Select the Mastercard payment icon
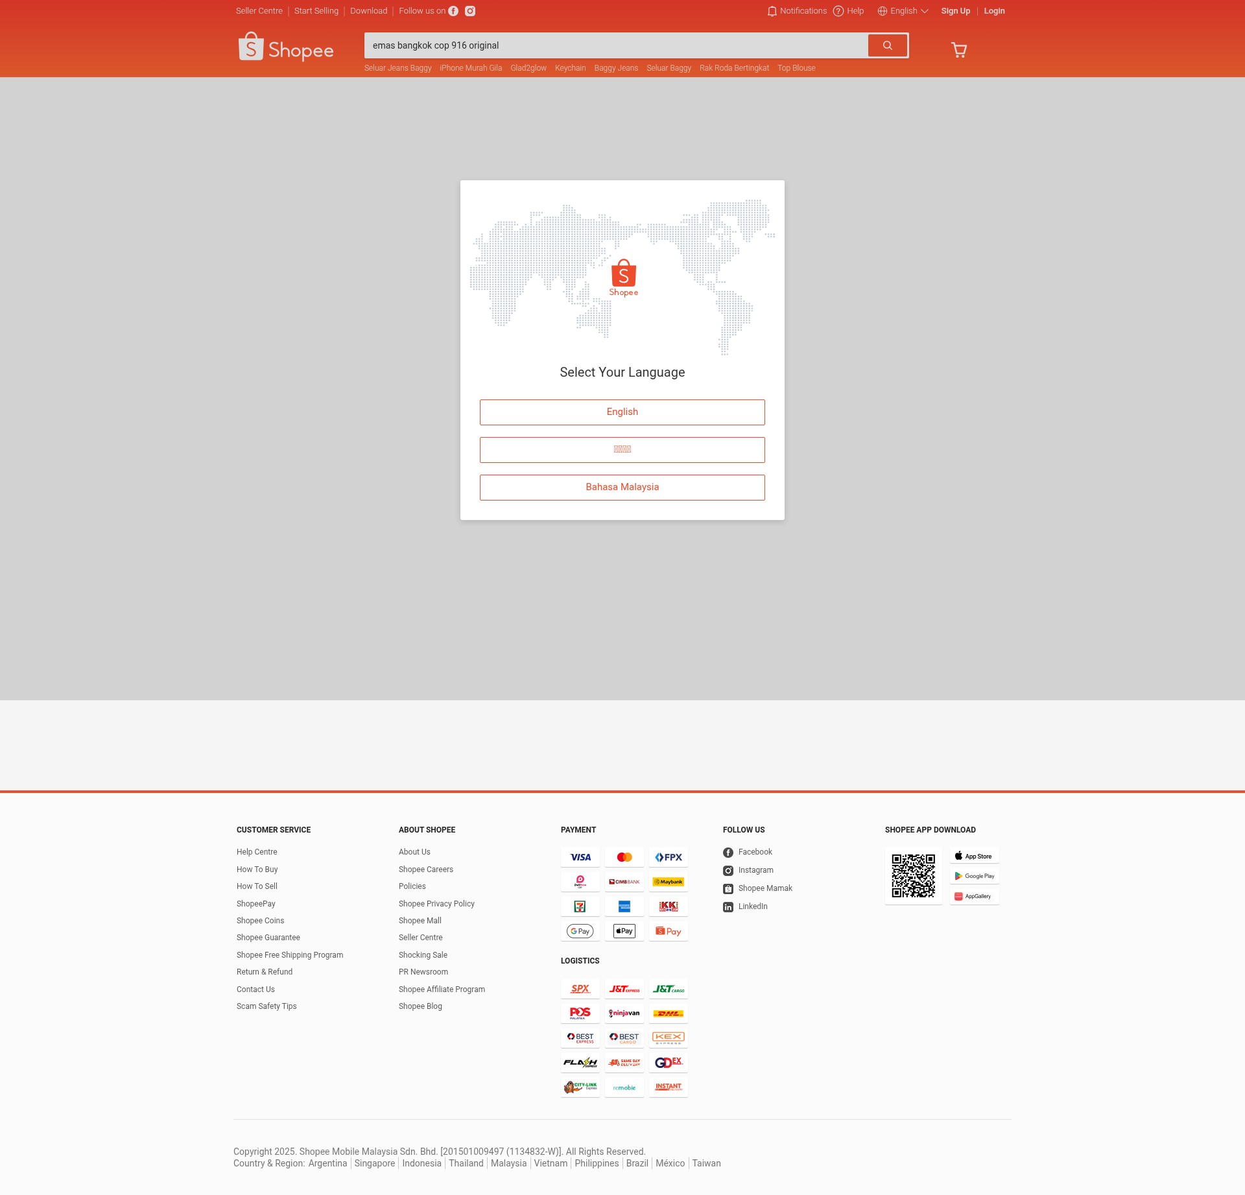This screenshot has height=1195, width=1245. [624, 857]
